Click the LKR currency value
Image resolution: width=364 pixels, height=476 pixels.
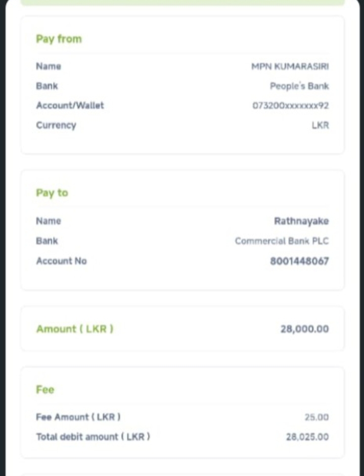tap(320, 125)
